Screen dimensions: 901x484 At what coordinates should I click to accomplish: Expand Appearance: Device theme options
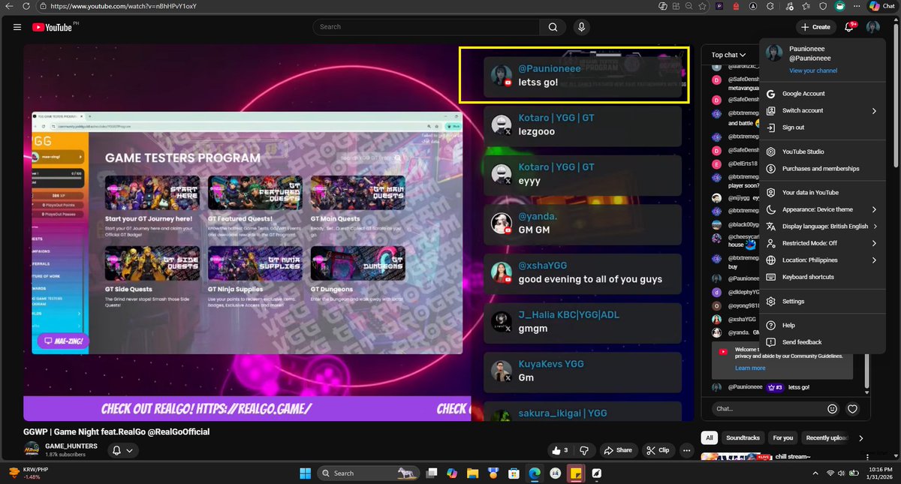pos(822,209)
